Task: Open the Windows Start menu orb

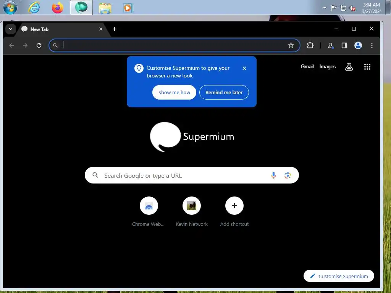Action: click(10, 8)
